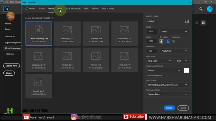Go to Learn in the sidebar
The height and width of the screenshot is (121, 216).
8,29
